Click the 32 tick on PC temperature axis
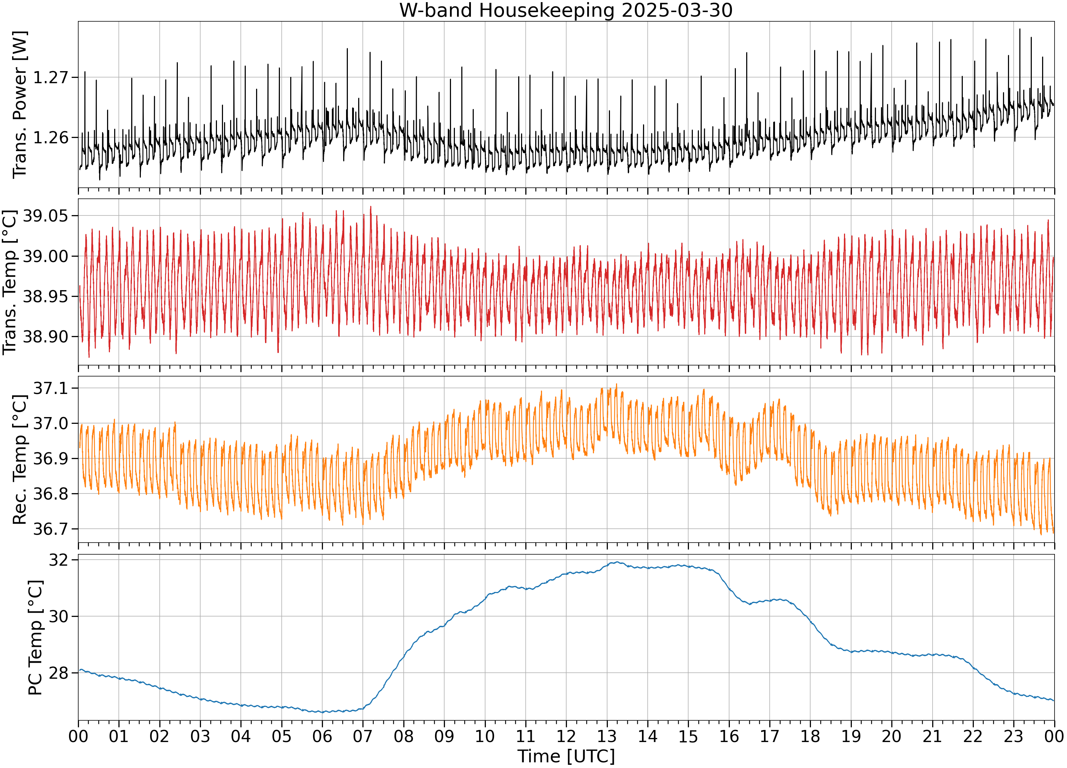Viewport: 1067px width, 768px height. (x=59, y=560)
